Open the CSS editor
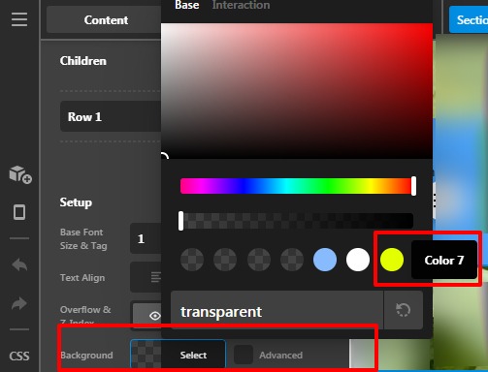This screenshot has width=488, height=372. [x=19, y=356]
